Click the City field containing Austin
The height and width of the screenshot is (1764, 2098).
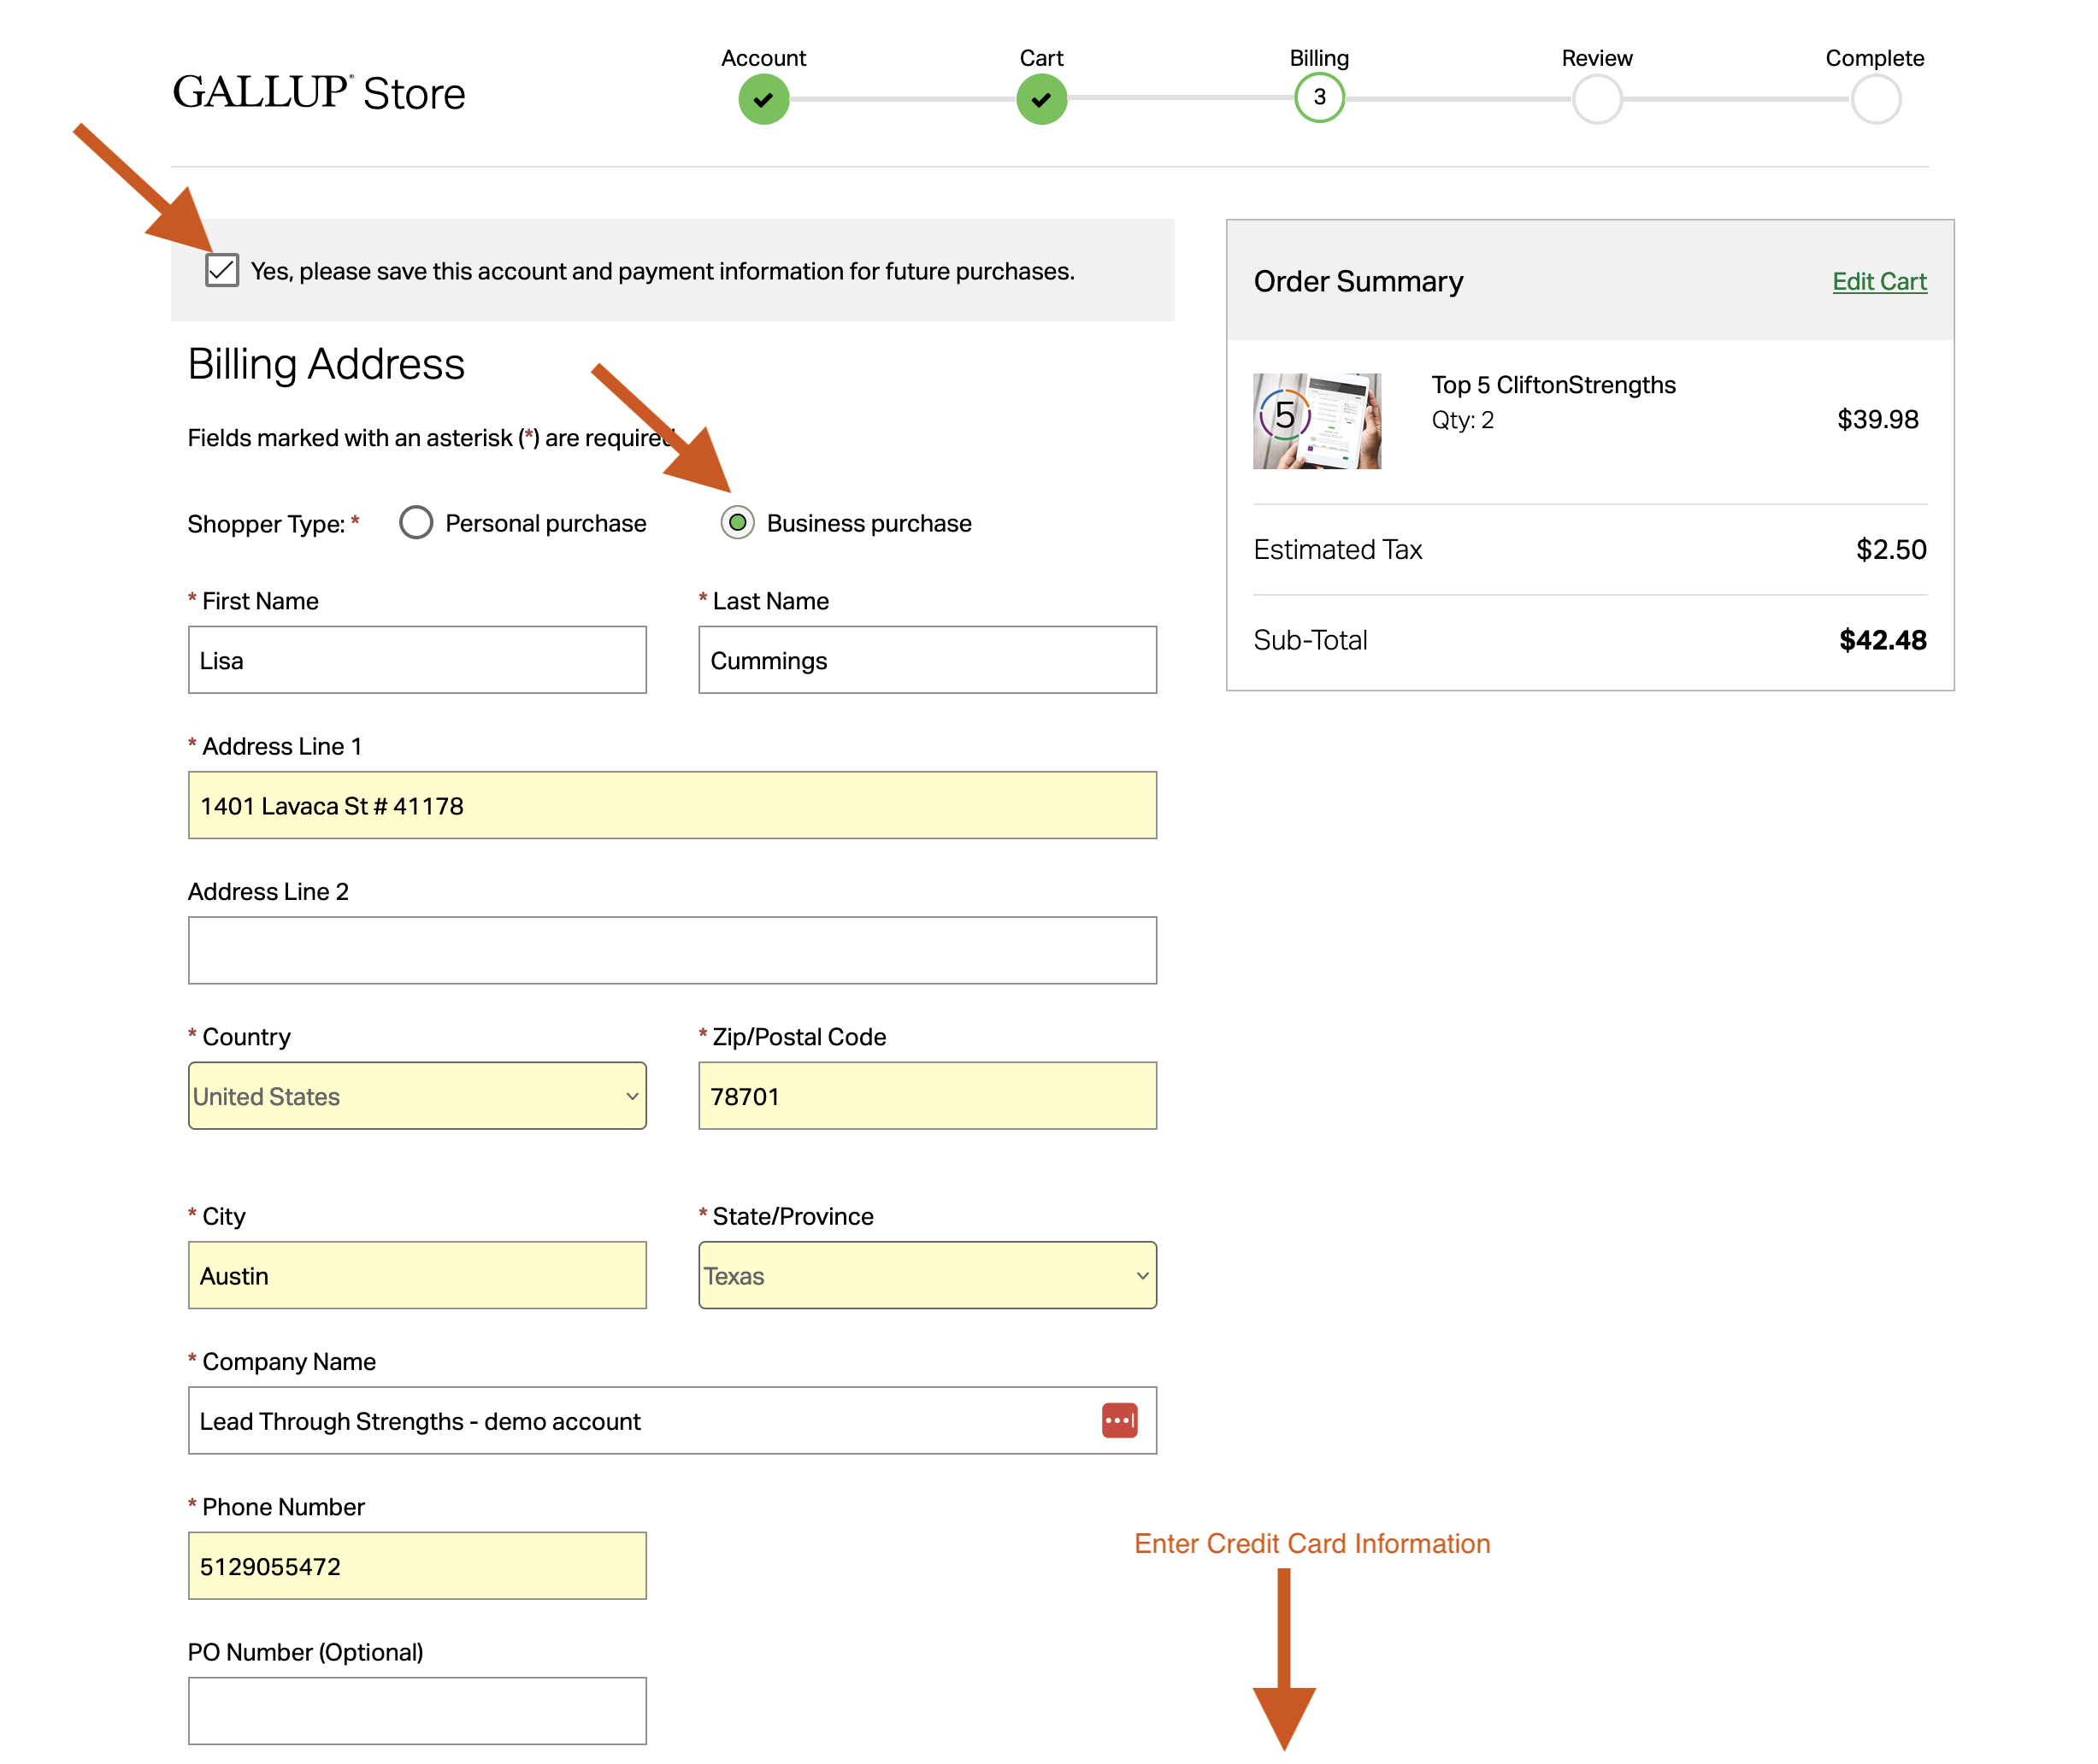click(417, 1275)
